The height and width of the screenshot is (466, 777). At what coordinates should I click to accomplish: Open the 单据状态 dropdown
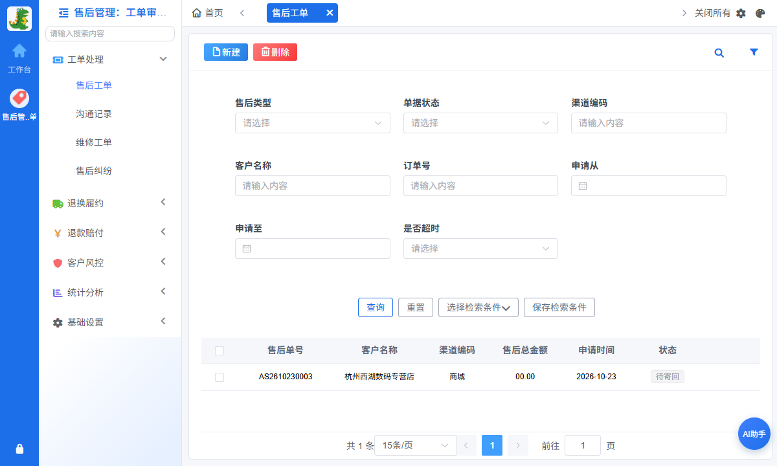coord(480,123)
